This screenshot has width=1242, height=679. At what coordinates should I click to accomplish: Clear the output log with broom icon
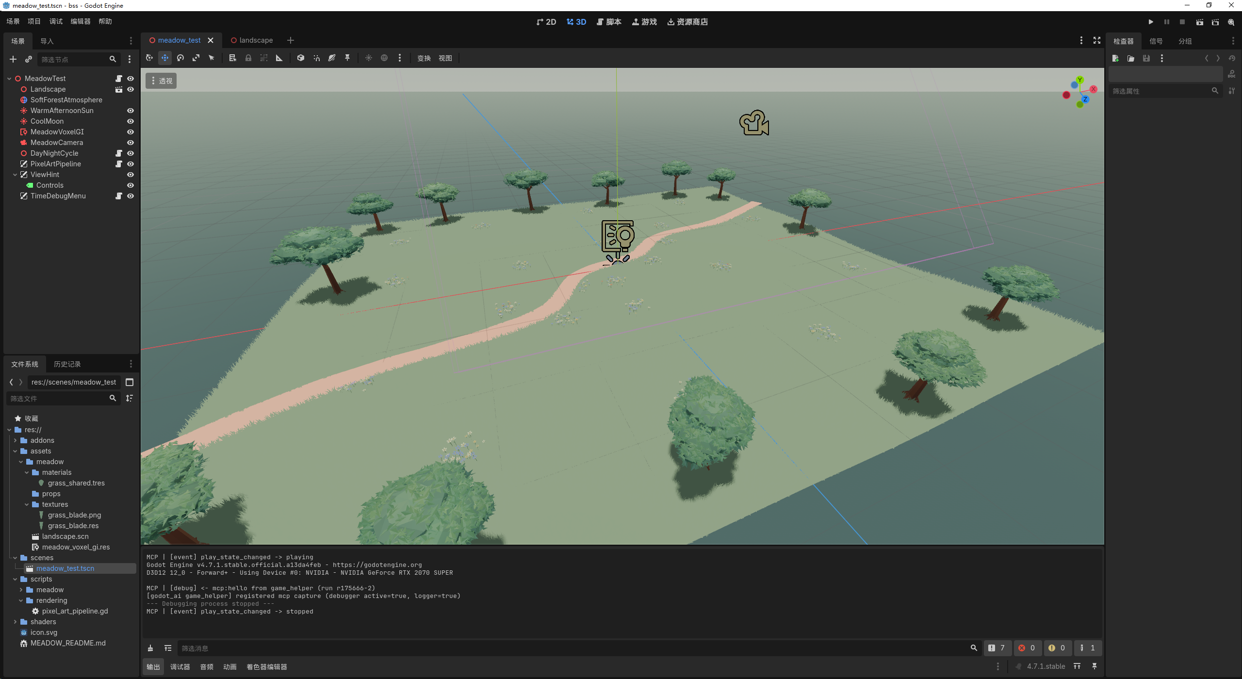coord(150,648)
